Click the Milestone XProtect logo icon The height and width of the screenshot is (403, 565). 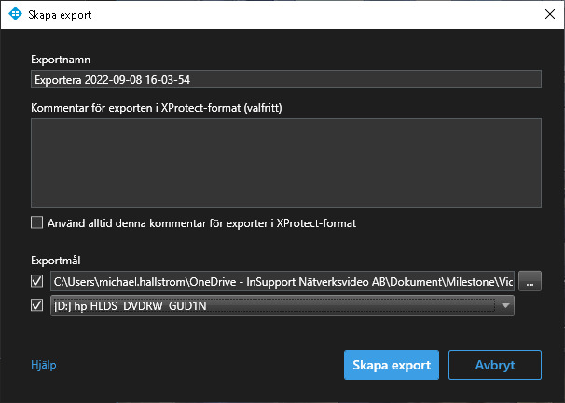[x=15, y=15]
